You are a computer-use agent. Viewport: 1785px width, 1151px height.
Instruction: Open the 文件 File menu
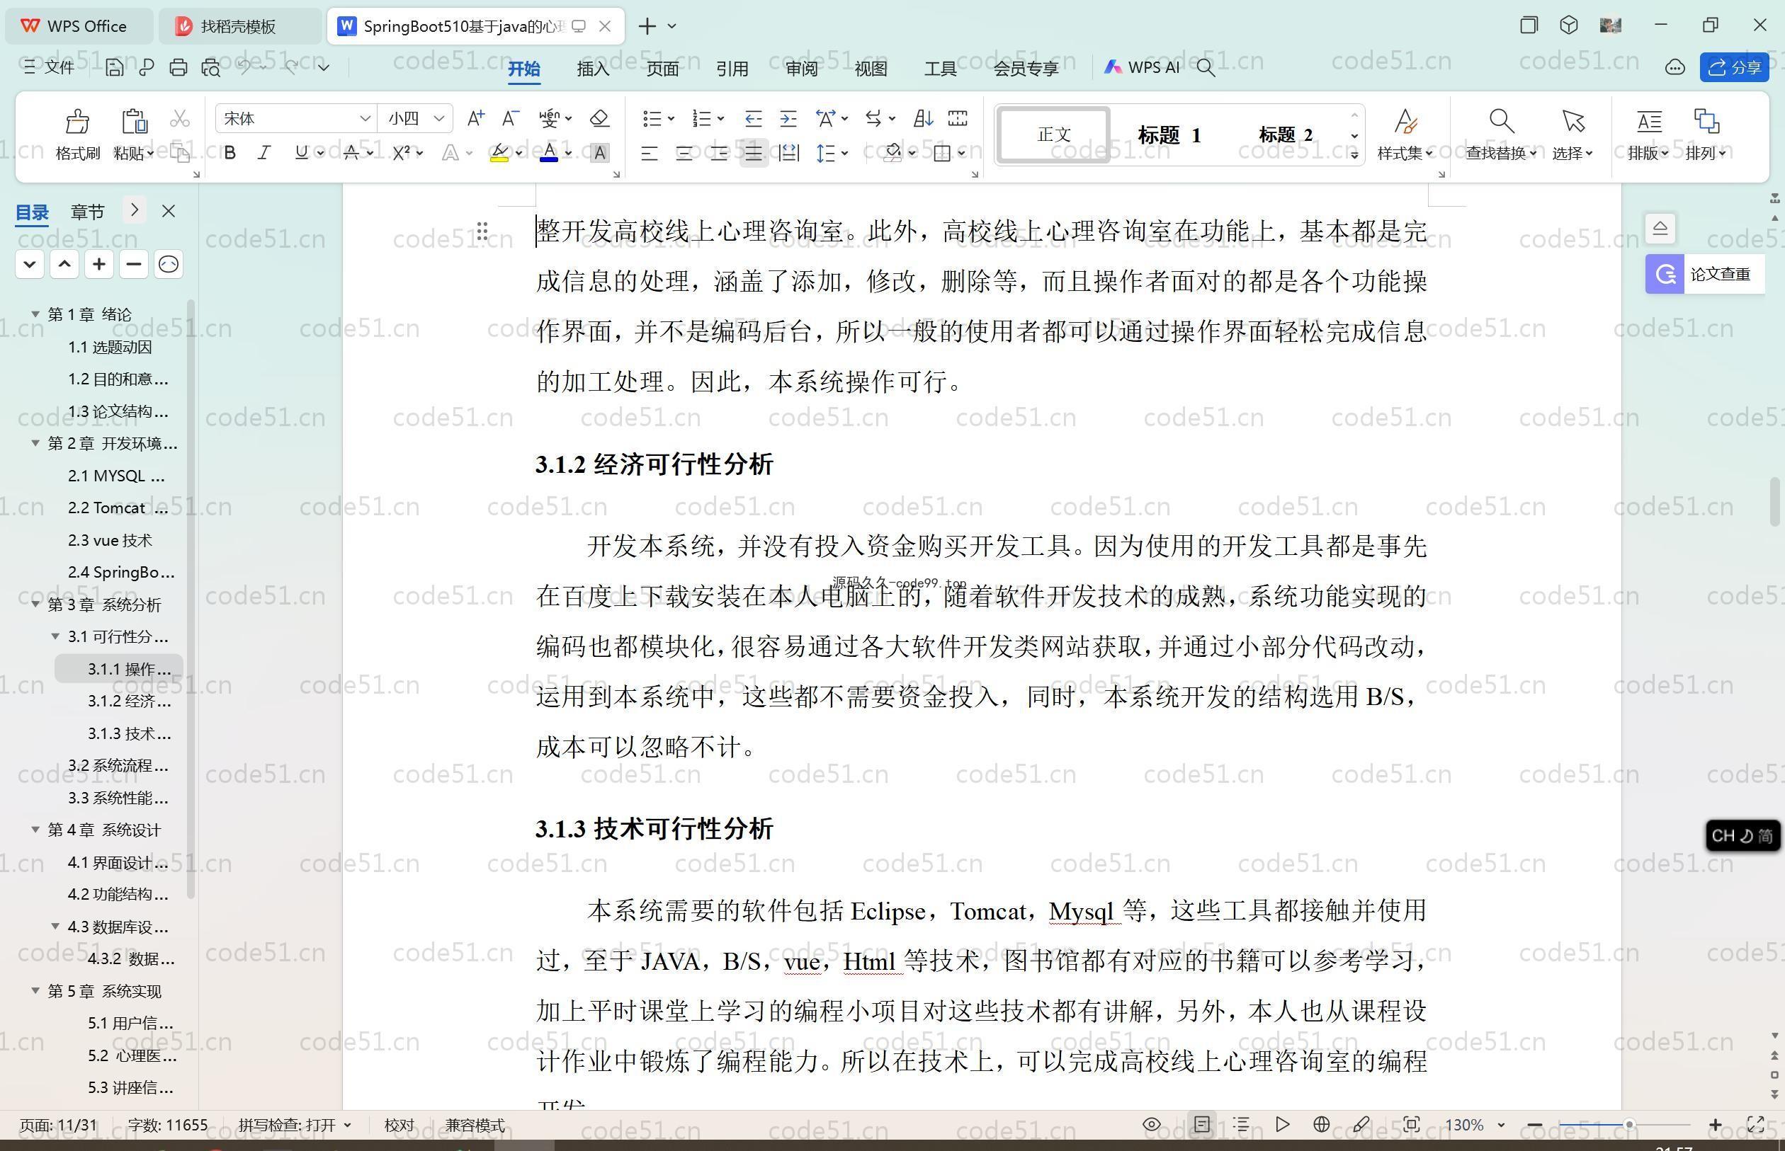click(x=50, y=67)
